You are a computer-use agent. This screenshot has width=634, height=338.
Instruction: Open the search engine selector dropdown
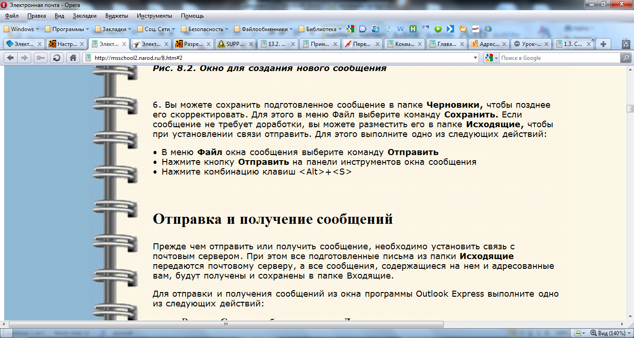tap(491, 58)
